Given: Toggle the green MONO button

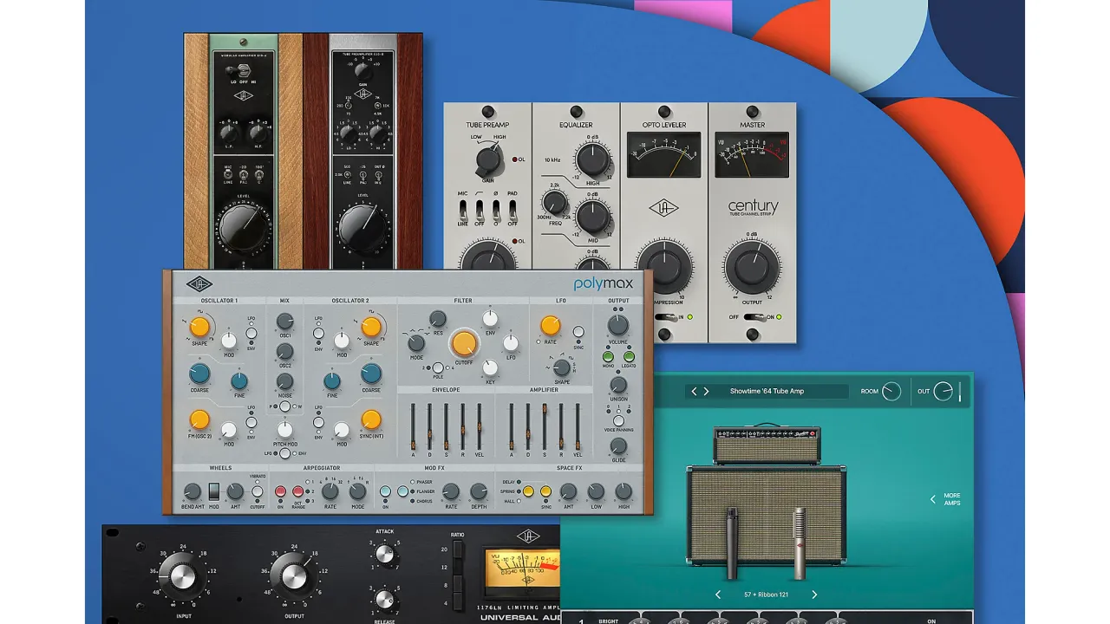Looking at the screenshot, I should 609,356.
